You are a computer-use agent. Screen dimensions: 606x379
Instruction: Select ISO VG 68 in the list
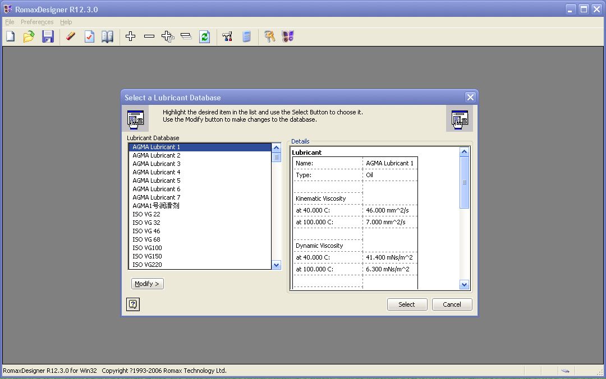(200, 239)
